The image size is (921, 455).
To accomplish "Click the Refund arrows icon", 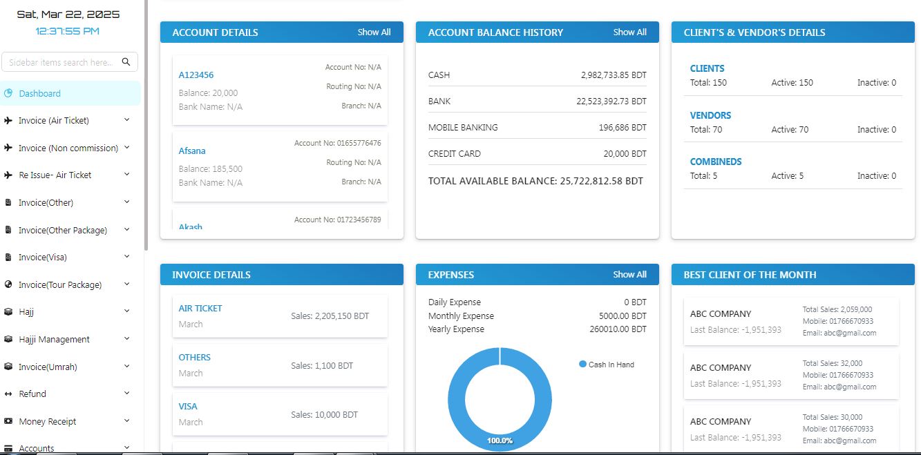I will point(8,394).
